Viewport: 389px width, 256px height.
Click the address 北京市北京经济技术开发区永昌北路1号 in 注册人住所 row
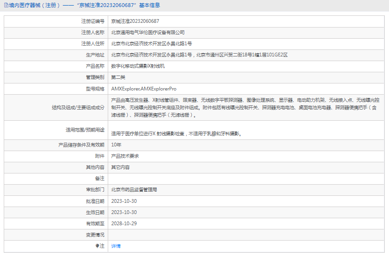pyautogui.click(x=151, y=44)
